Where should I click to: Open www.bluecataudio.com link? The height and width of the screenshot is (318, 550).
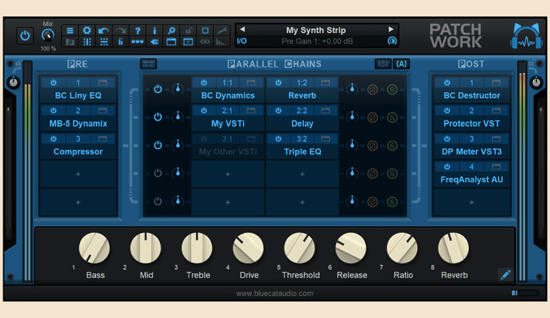click(x=274, y=294)
